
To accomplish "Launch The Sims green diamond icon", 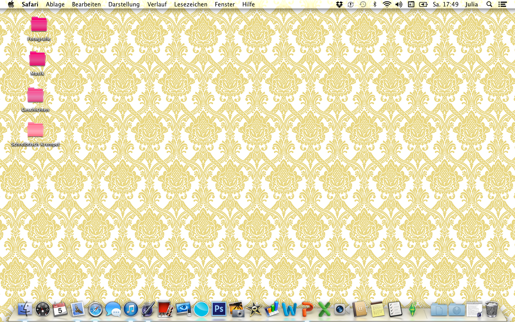I will point(412,309).
